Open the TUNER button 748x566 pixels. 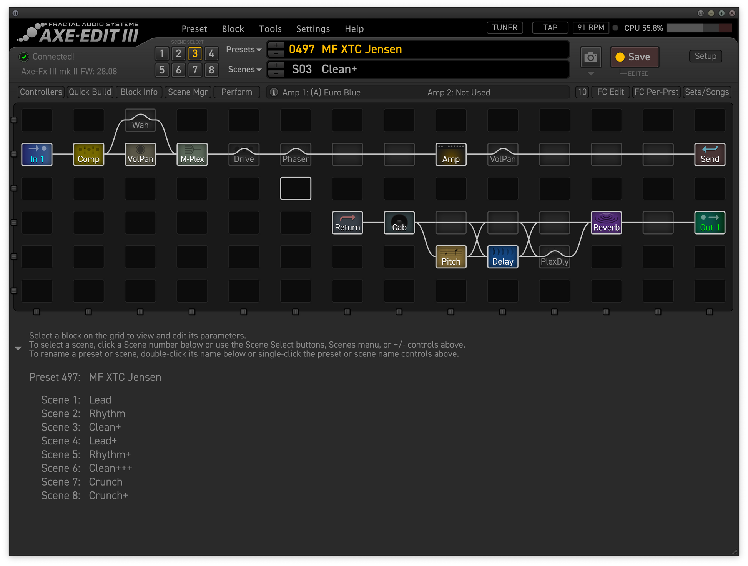(x=504, y=28)
